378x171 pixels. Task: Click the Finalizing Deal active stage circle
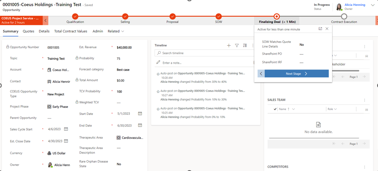point(277,16)
